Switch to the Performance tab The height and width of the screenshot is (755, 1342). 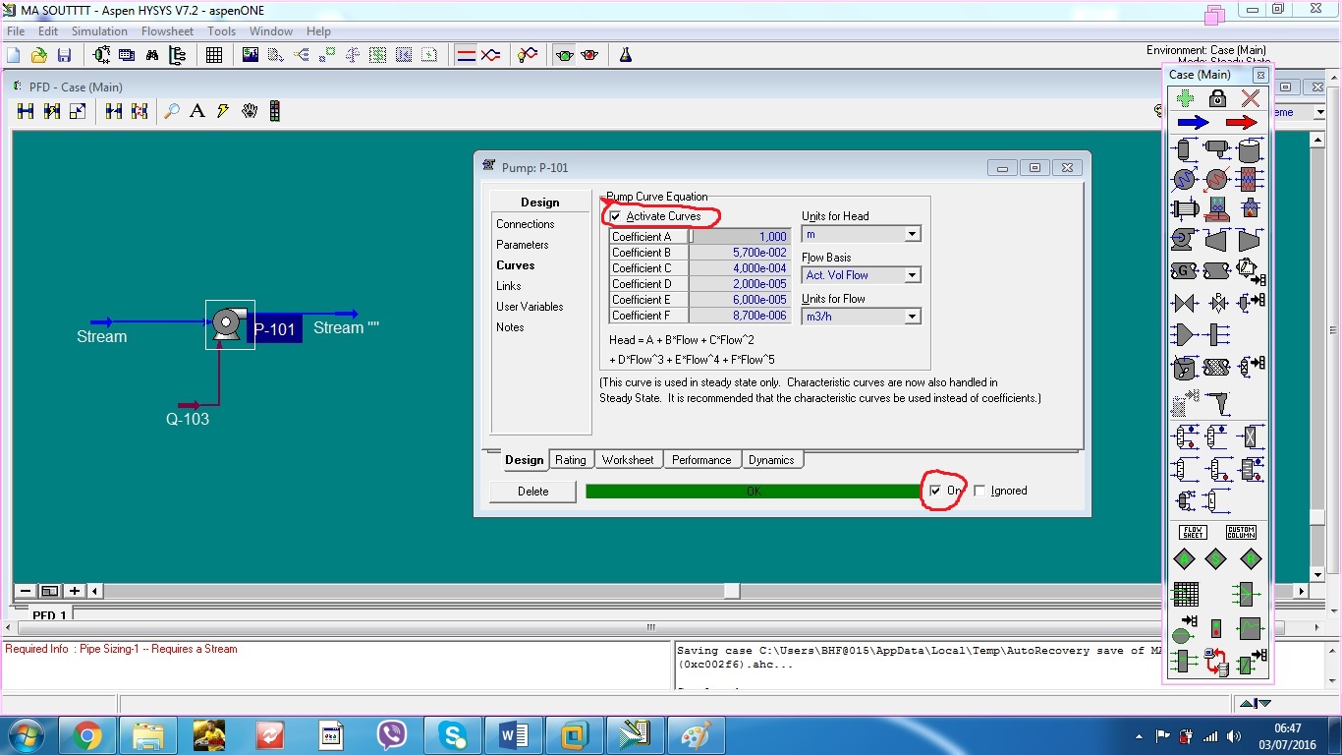coord(701,459)
